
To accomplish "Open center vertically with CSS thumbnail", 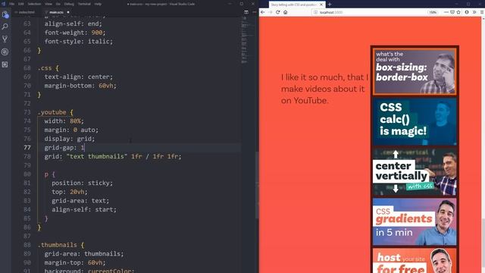I will 415,172.
